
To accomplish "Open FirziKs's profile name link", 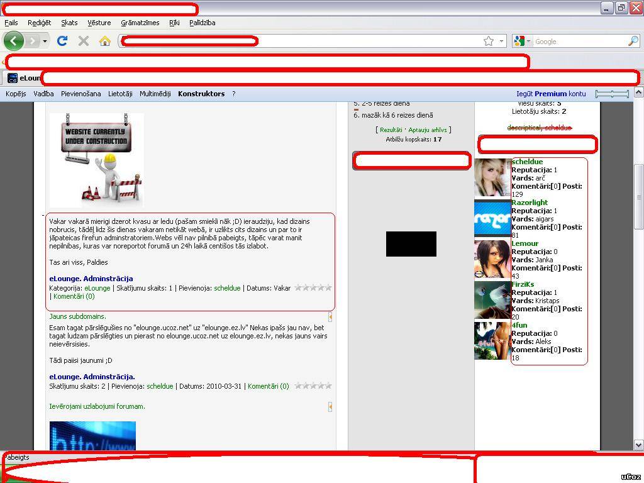I will 523,284.
